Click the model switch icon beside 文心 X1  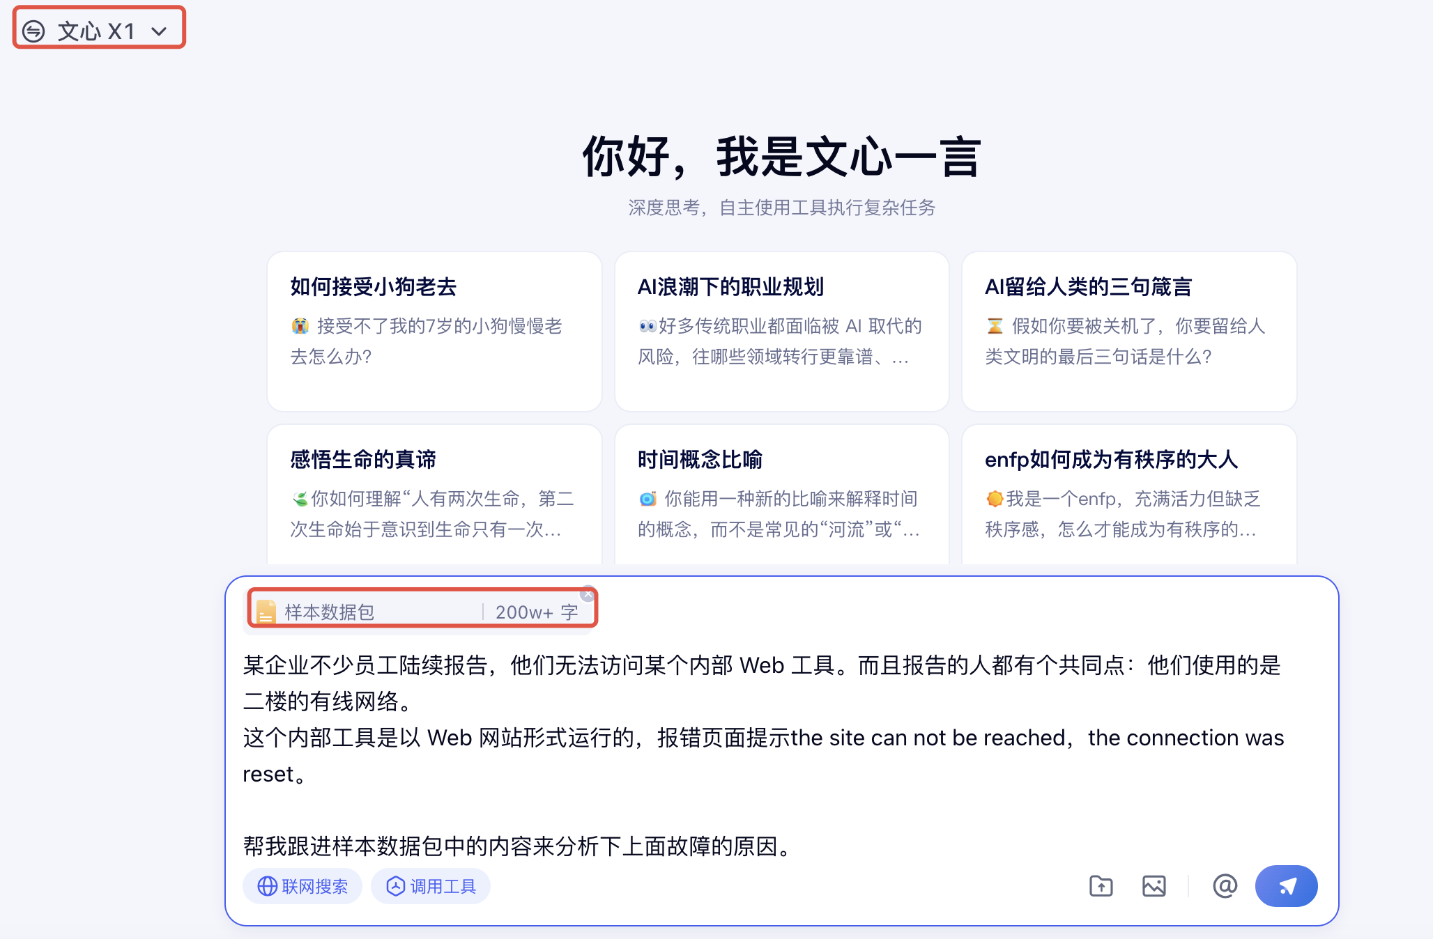(x=33, y=31)
